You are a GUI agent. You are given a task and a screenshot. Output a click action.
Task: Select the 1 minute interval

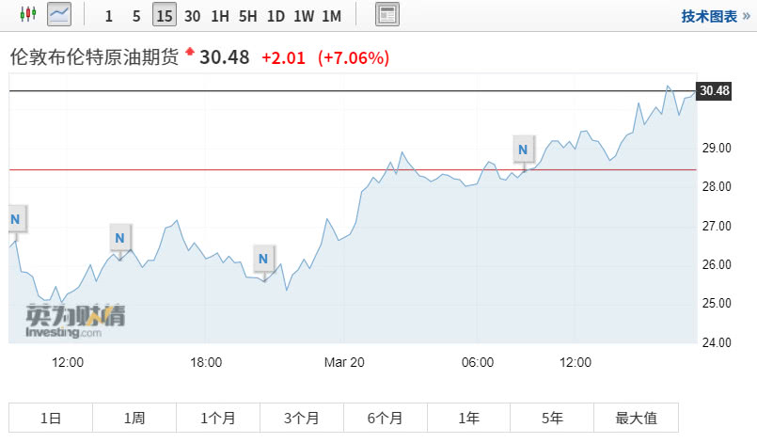[x=109, y=16]
